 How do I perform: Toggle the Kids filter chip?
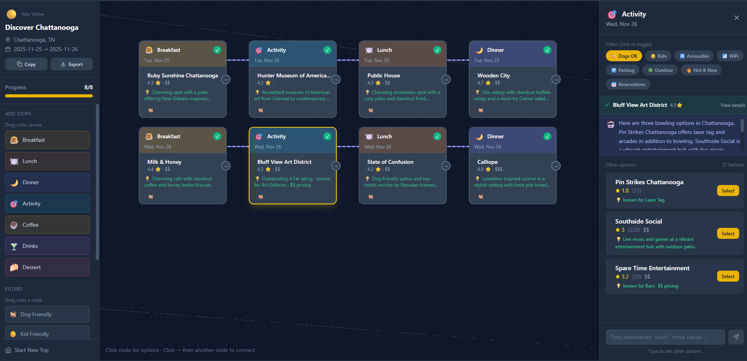tap(659, 56)
